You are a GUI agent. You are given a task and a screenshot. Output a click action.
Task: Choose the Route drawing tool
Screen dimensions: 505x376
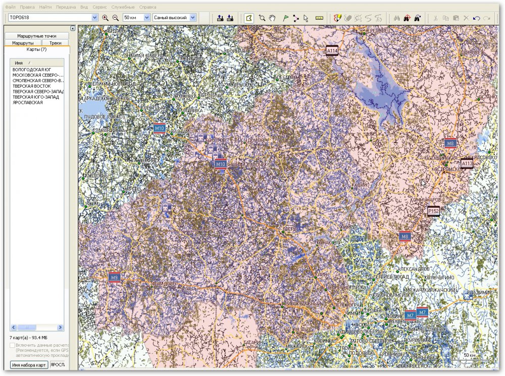[295, 18]
